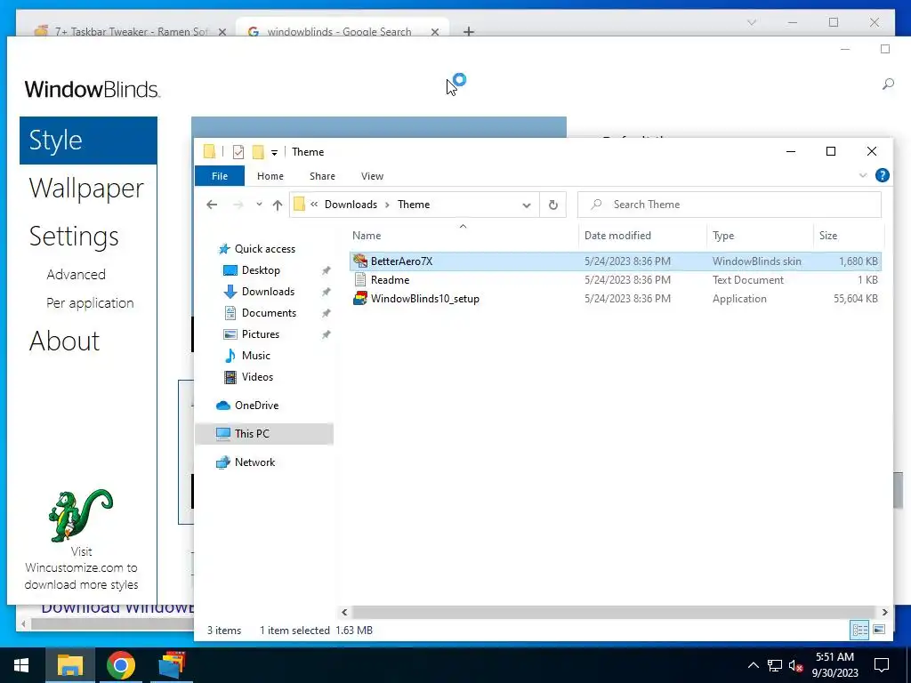Switch to the 7+ Taskbar Tweaker tab
Screen dimensions: 911x683
[x=131, y=31]
